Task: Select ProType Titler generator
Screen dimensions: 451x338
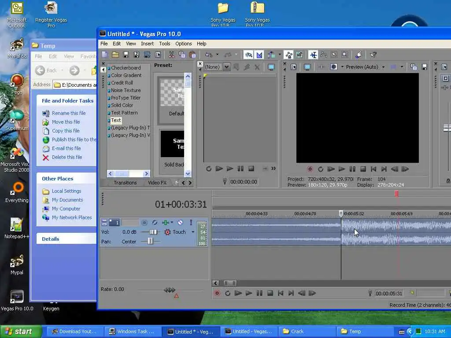Action: pyautogui.click(x=126, y=98)
